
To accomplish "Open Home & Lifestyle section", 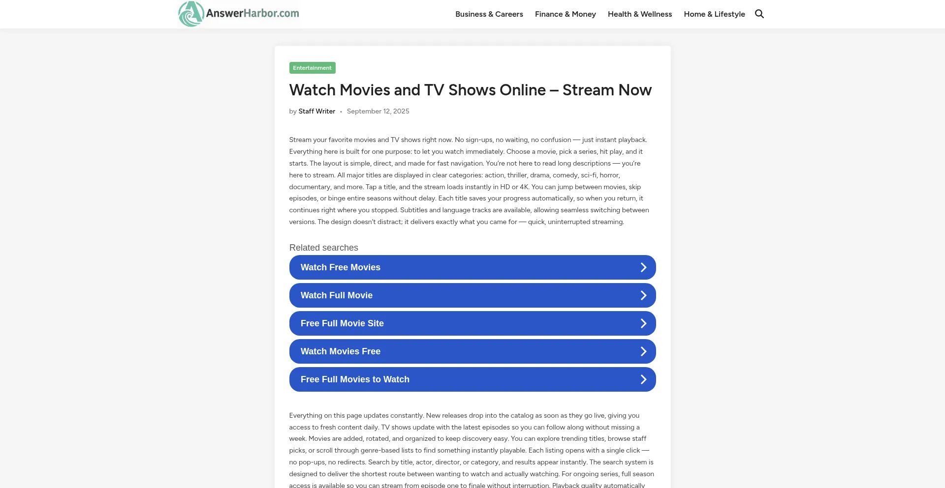I will pos(714,14).
